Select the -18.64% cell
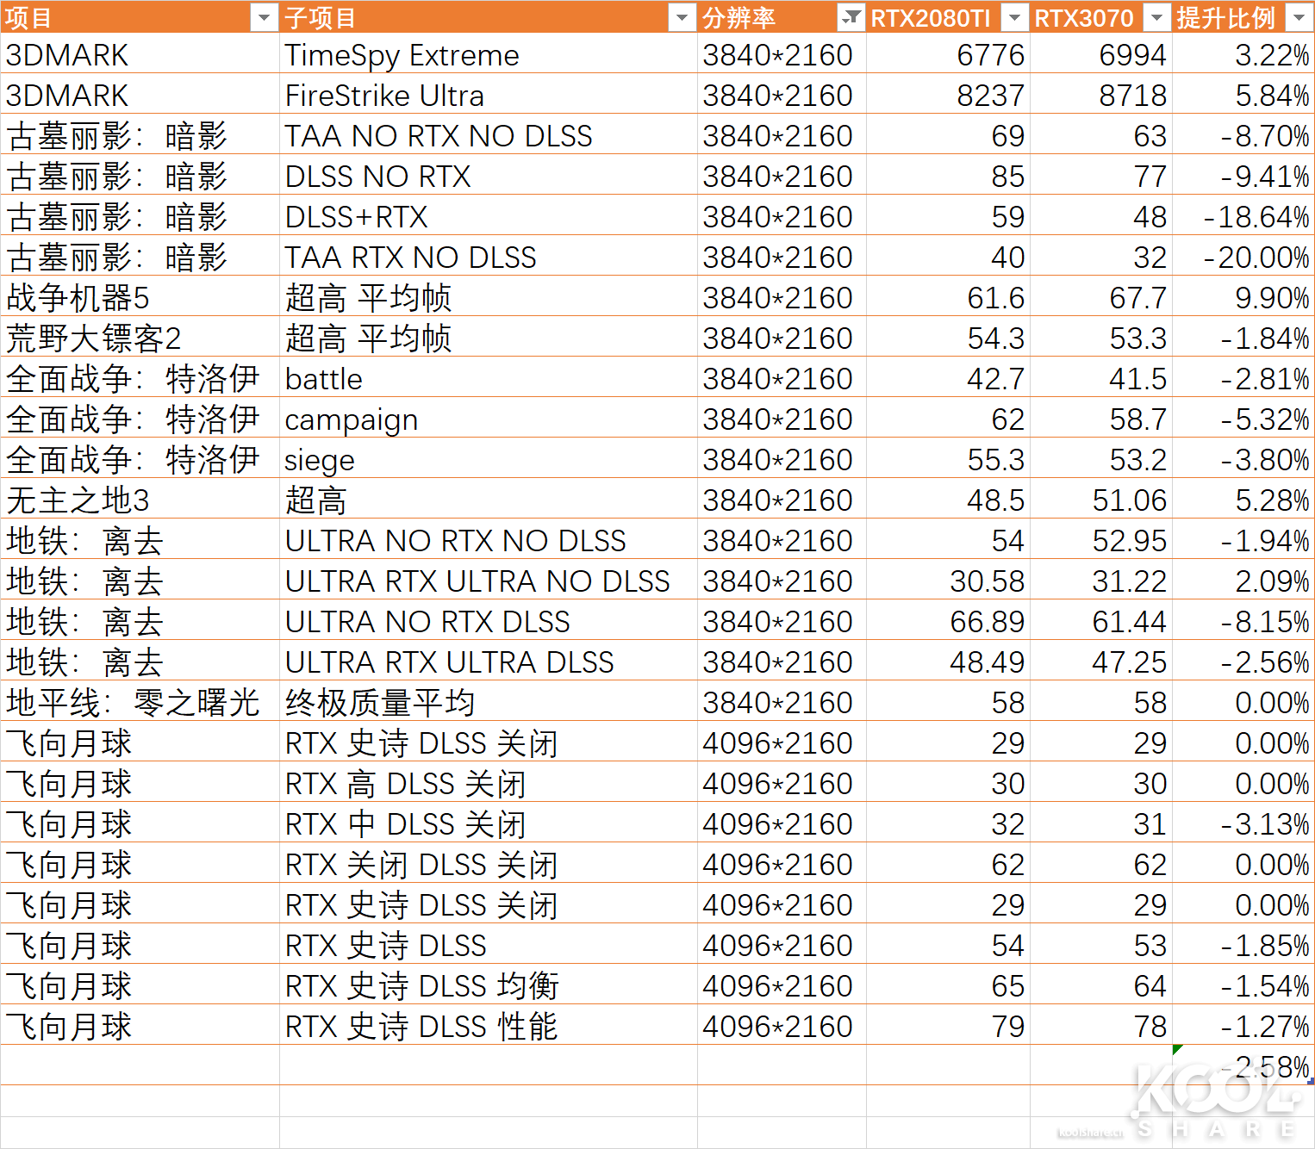Viewport: 1315px width, 1149px height. pos(1243,215)
